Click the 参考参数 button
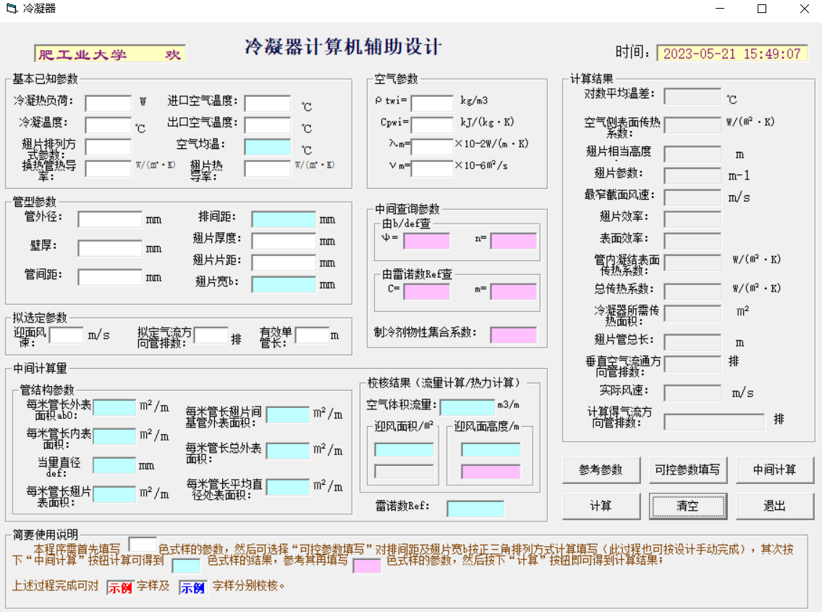This screenshot has height=612, width=822. tap(601, 469)
